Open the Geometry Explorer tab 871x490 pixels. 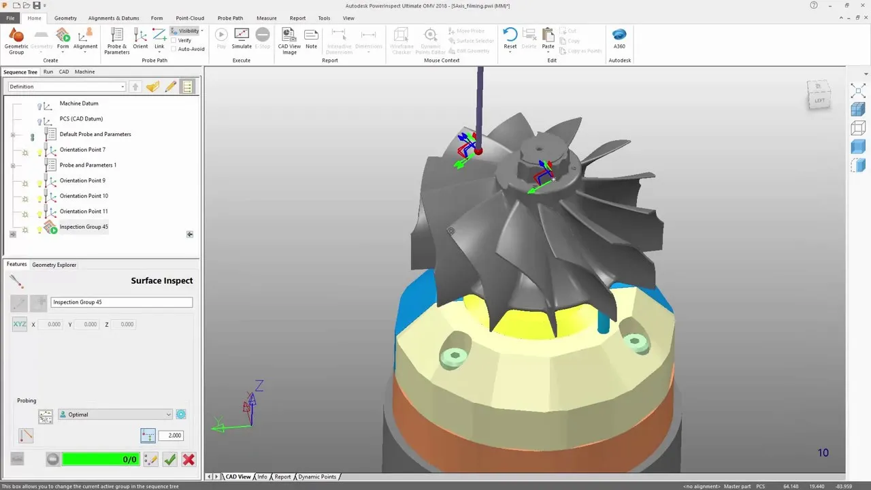pos(54,265)
